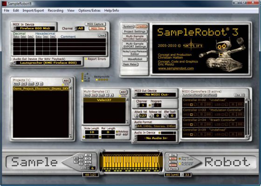
Task: Toggle MSB checkbox for Breath Controller
Action: point(192,125)
